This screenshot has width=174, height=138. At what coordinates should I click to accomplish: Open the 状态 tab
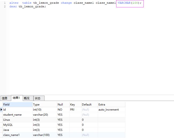tap(39, 98)
